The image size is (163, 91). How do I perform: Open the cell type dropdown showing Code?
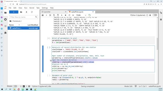pos(81,15)
